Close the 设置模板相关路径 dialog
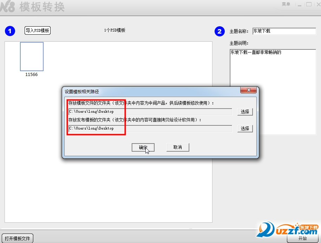This screenshot has width=321, height=243. pyautogui.click(x=249, y=90)
